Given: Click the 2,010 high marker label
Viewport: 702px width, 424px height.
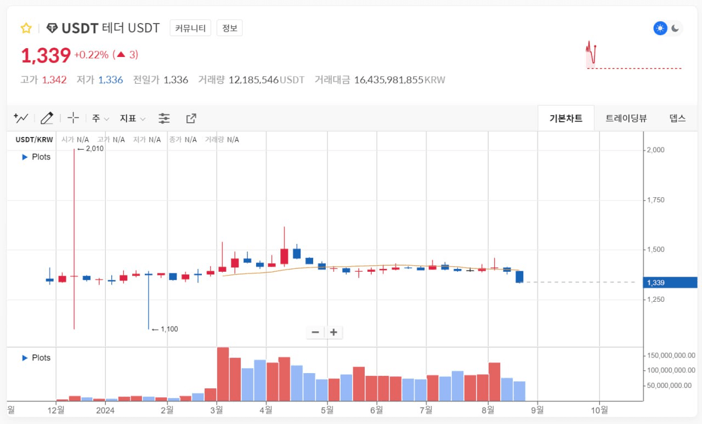Looking at the screenshot, I should (90, 148).
